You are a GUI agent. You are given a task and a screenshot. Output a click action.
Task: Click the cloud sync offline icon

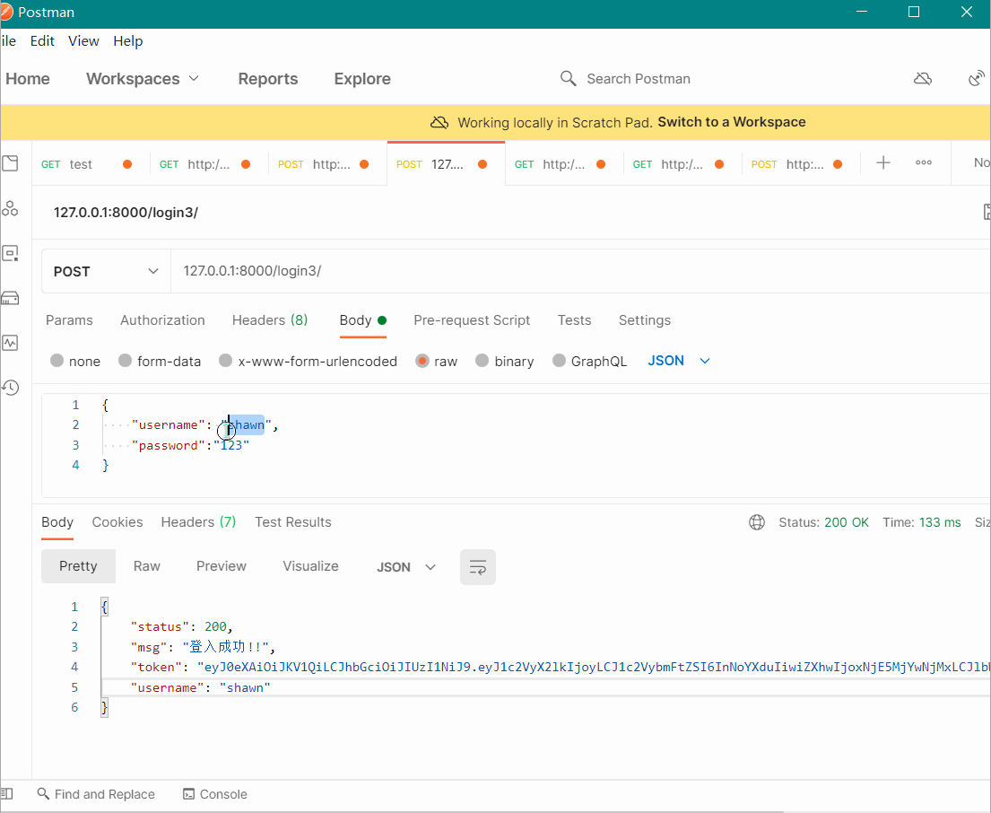coord(923,79)
